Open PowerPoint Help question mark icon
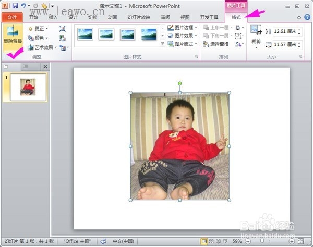313x247 pixels. [x=307, y=17]
